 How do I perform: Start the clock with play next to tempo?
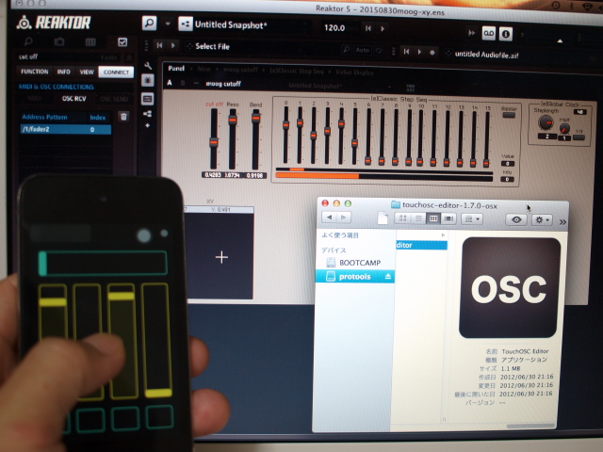pos(383,28)
